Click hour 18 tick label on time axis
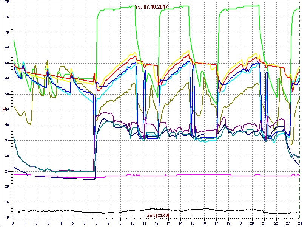Image resolution: width=302 pixels, height=227 pixels. [x=228, y=224]
